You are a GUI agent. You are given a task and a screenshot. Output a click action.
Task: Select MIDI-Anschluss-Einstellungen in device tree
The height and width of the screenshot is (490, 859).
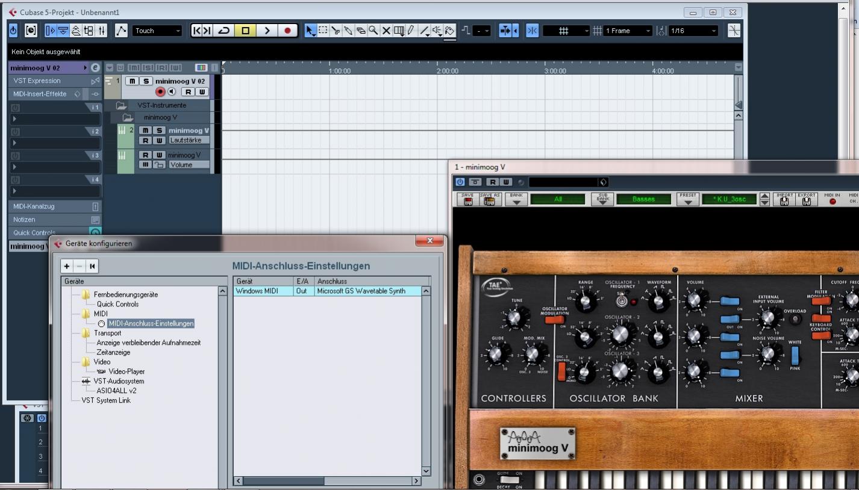coord(151,323)
